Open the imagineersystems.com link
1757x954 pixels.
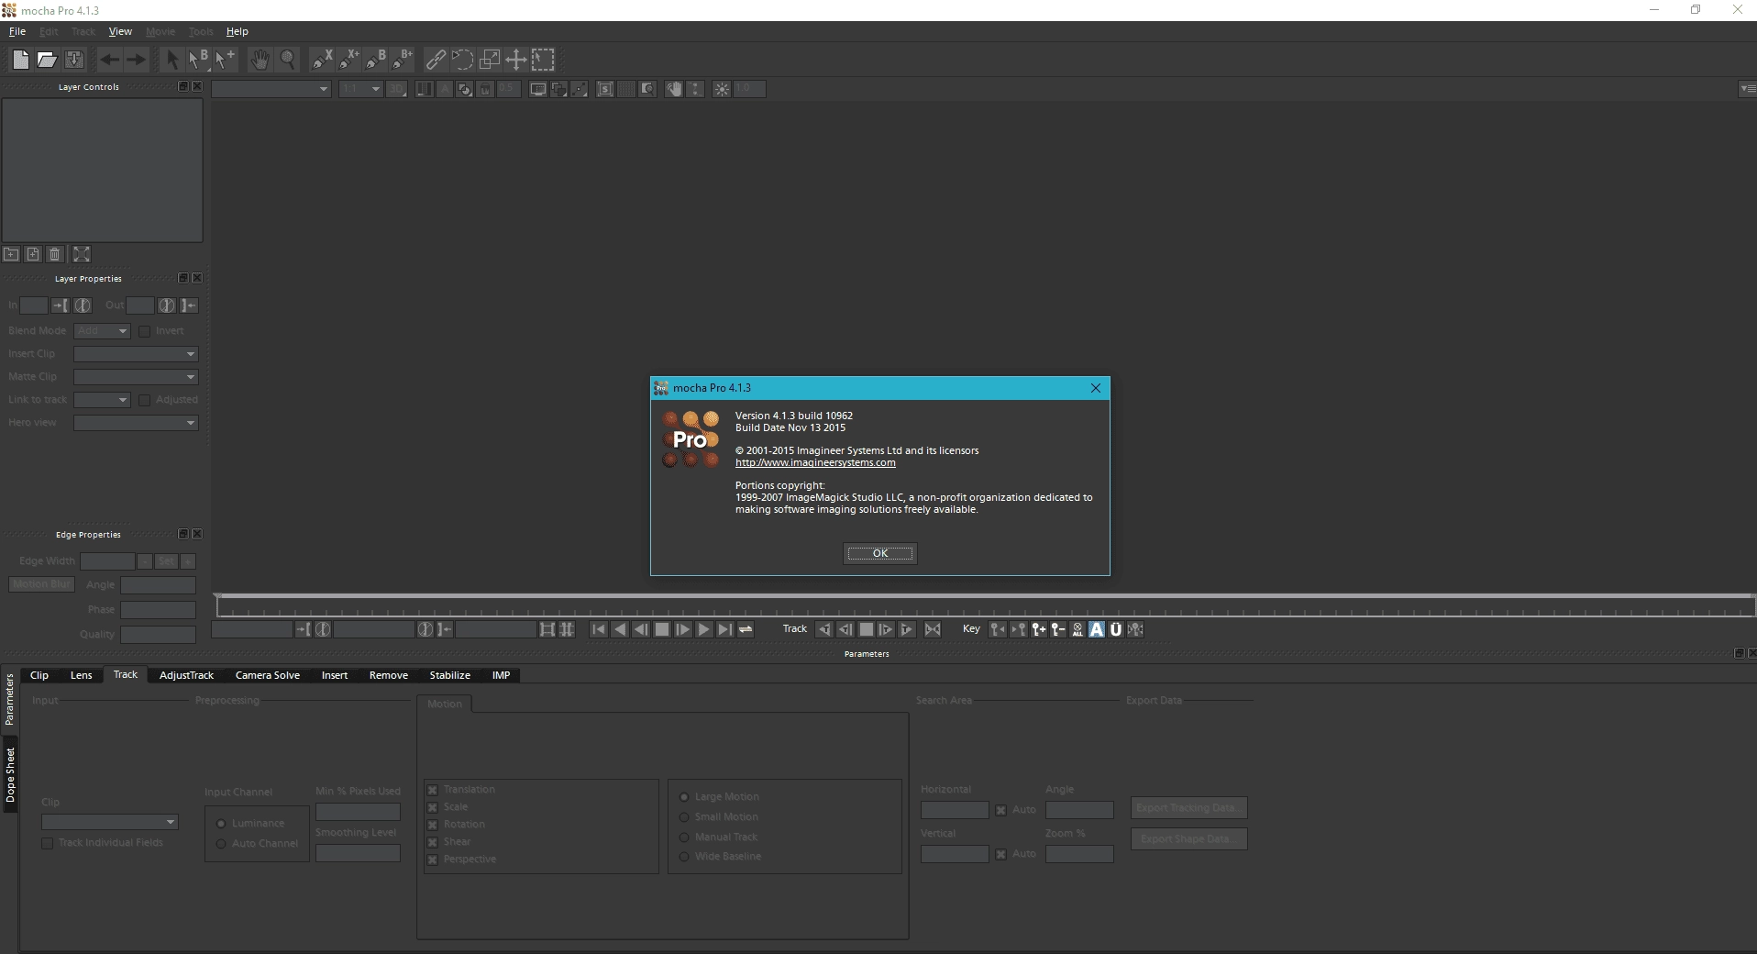coord(815,462)
